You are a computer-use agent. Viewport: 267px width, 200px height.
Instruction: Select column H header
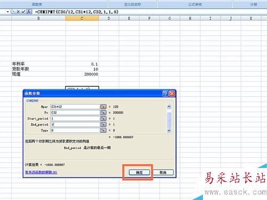coord(190,18)
